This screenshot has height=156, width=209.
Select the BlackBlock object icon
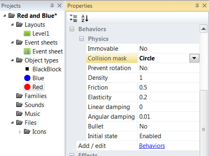(27, 69)
